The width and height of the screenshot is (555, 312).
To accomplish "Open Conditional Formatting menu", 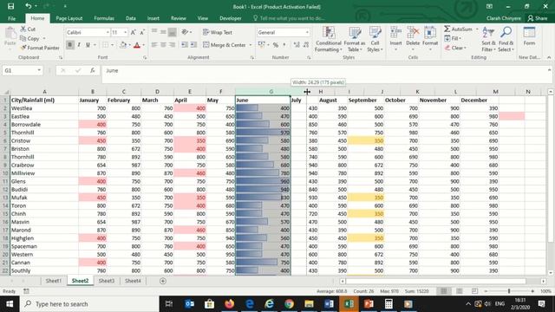I will click(329, 39).
